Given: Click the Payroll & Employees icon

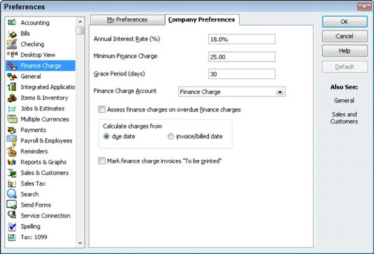Looking at the screenshot, I should click(x=12, y=140).
